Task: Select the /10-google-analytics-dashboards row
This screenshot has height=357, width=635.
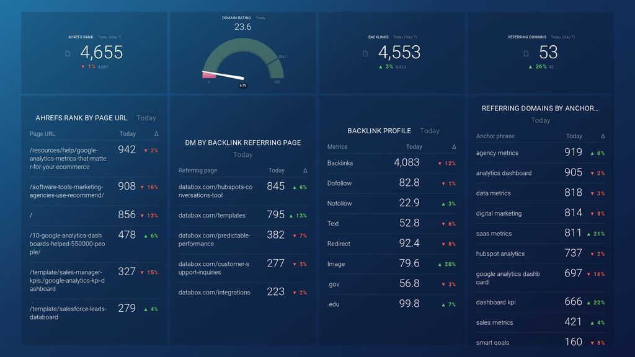Action: pyautogui.click(x=94, y=243)
